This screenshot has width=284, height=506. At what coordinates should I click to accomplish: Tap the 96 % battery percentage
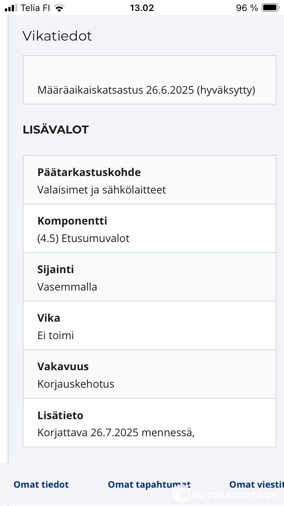tap(247, 8)
